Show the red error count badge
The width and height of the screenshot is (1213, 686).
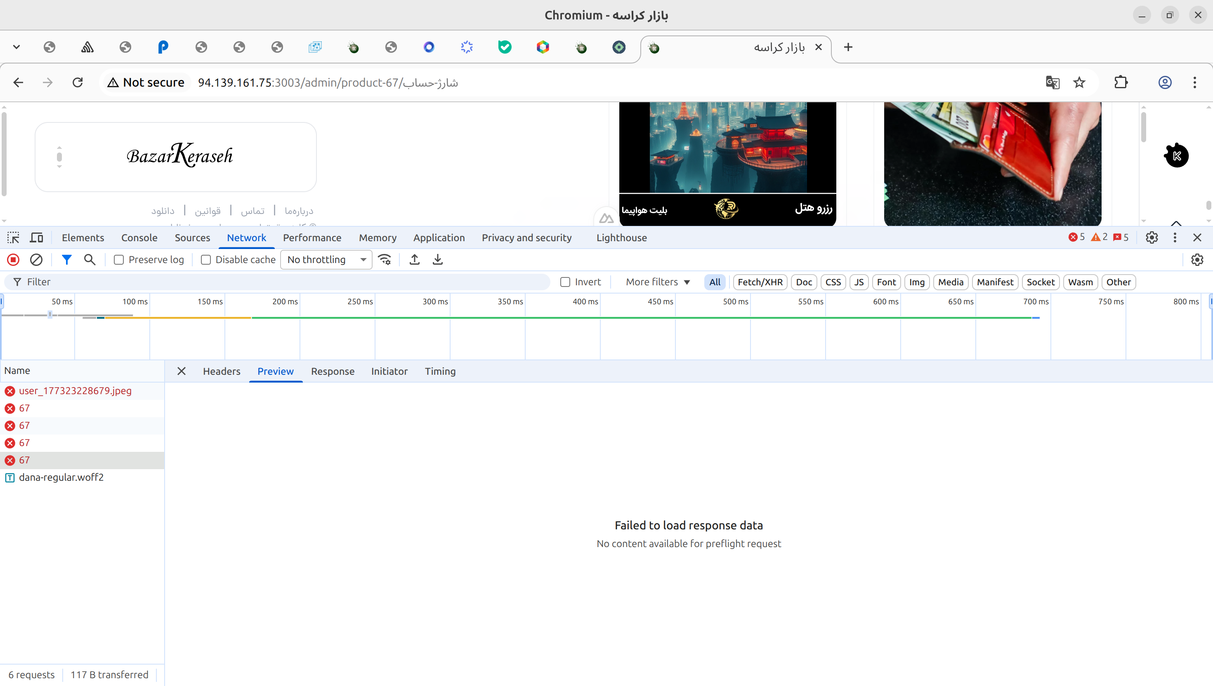coord(1077,237)
